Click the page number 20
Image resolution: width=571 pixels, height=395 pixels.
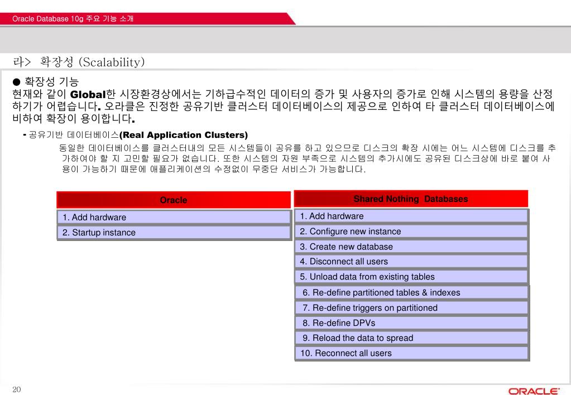point(17,389)
